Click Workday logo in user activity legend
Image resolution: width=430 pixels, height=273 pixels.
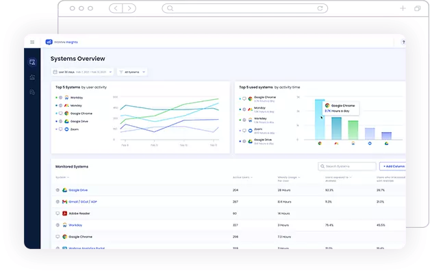66,98
